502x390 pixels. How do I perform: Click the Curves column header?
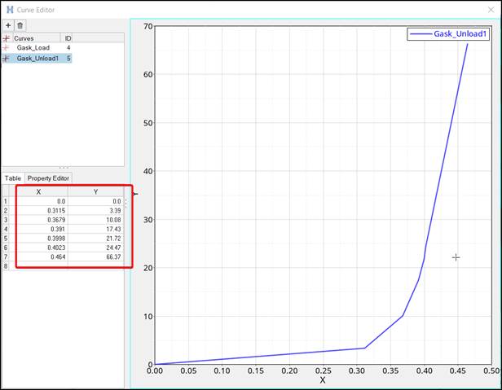(x=37, y=38)
